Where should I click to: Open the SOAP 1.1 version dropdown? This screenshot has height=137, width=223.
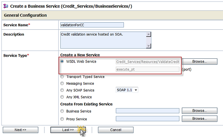tap(127, 90)
